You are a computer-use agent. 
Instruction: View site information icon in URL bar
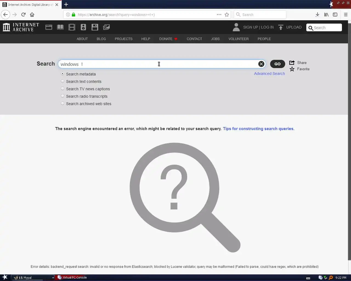[68, 15]
